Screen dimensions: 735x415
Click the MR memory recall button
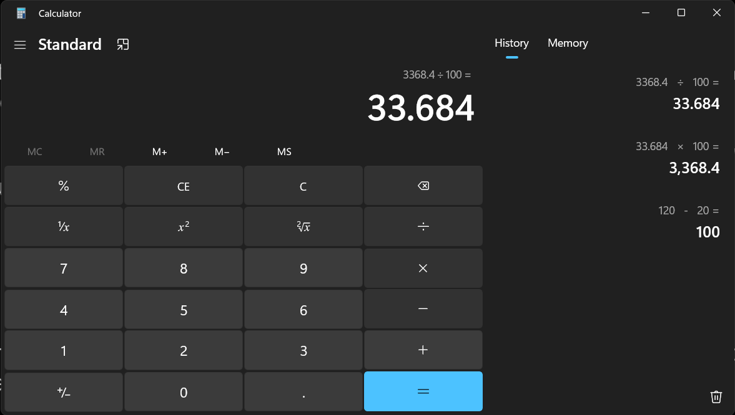(97, 151)
